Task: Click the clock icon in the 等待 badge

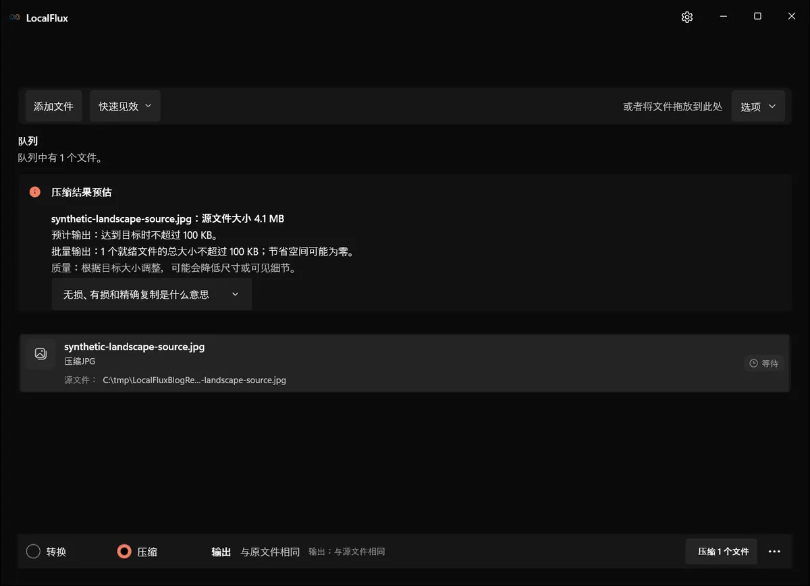Action: 753,363
